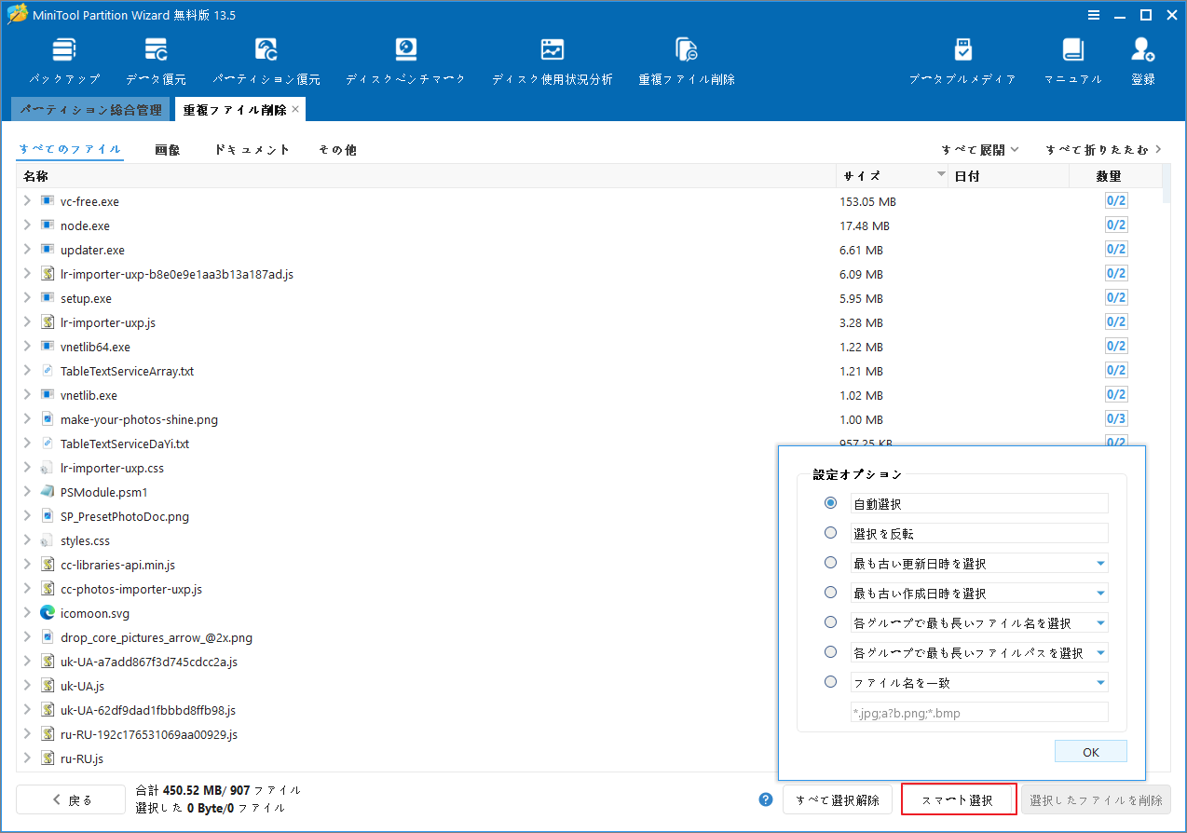Start ディスク使用状況分析 (Disk Space Analyzer)
1187x833 pixels.
553,58
